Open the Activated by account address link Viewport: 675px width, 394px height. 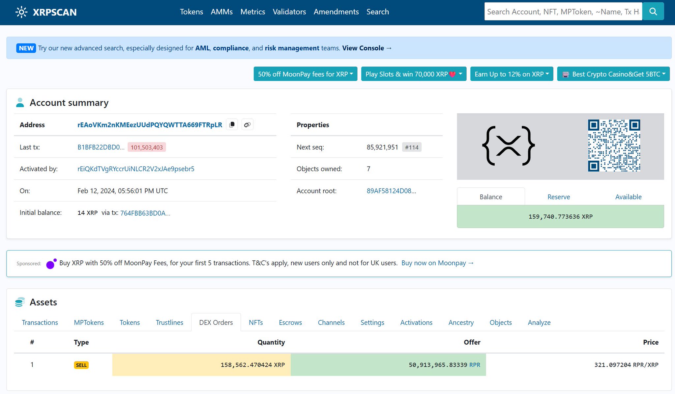tap(136, 169)
